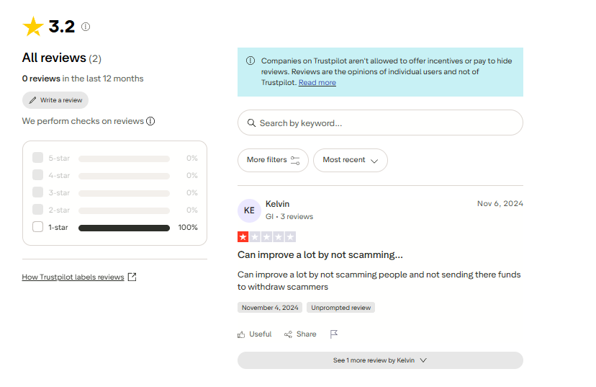This screenshot has width=596, height=387.
Task: Click the Share button text
Action: click(307, 334)
